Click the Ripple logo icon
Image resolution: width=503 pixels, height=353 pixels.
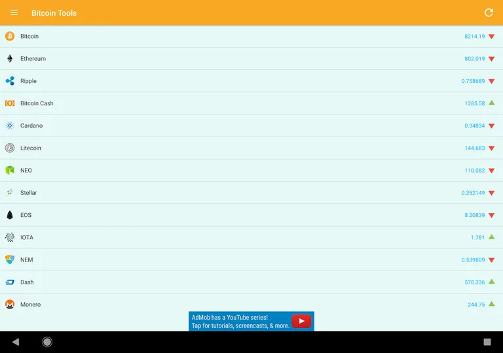pos(10,81)
